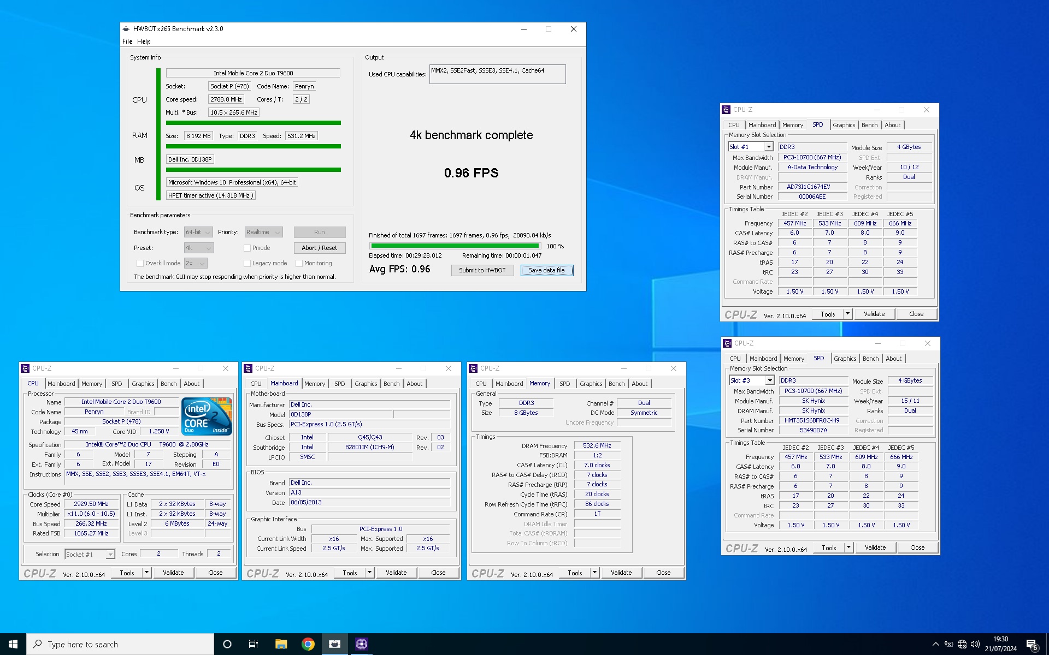Screen dimensions: 1049x655
Task: Open Bench tab in Motherboard CPU-Z window
Action: (x=391, y=384)
